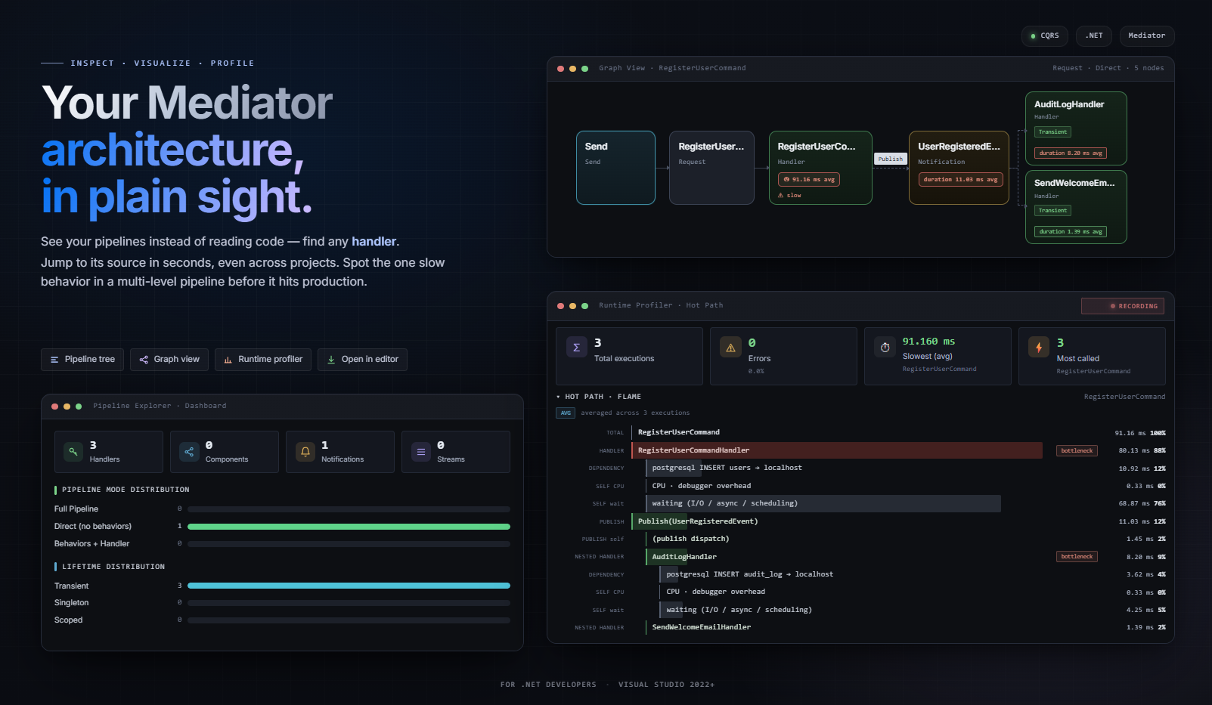Open the Graph view button
The image size is (1212, 705).
(x=169, y=360)
